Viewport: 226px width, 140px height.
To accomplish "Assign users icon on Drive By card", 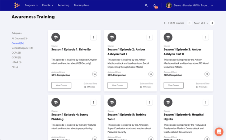I will (95, 74).
